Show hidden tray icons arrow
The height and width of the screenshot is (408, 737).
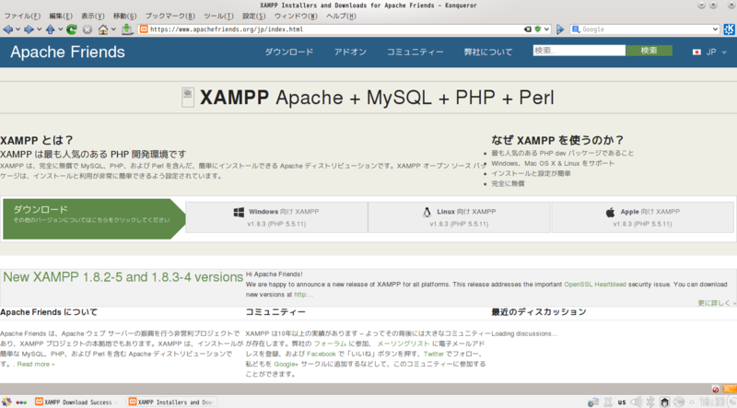click(x=692, y=402)
